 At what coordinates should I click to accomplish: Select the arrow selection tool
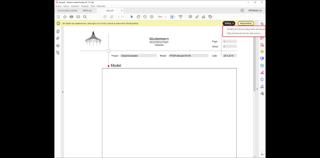pos(132,17)
